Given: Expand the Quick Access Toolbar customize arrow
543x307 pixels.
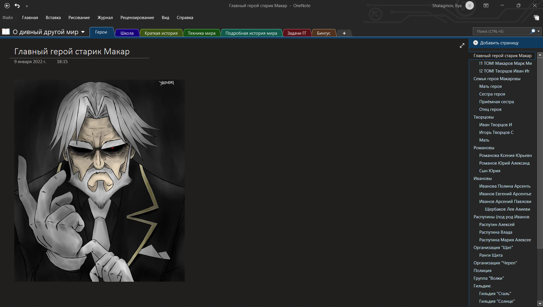Looking at the screenshot, I should click(27, 6).
